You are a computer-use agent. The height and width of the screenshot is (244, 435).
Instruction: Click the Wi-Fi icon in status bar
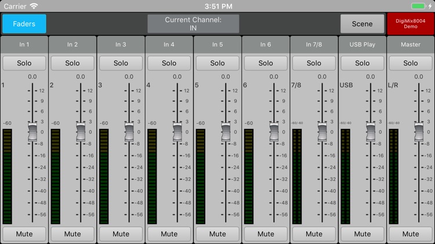point(34,6)
